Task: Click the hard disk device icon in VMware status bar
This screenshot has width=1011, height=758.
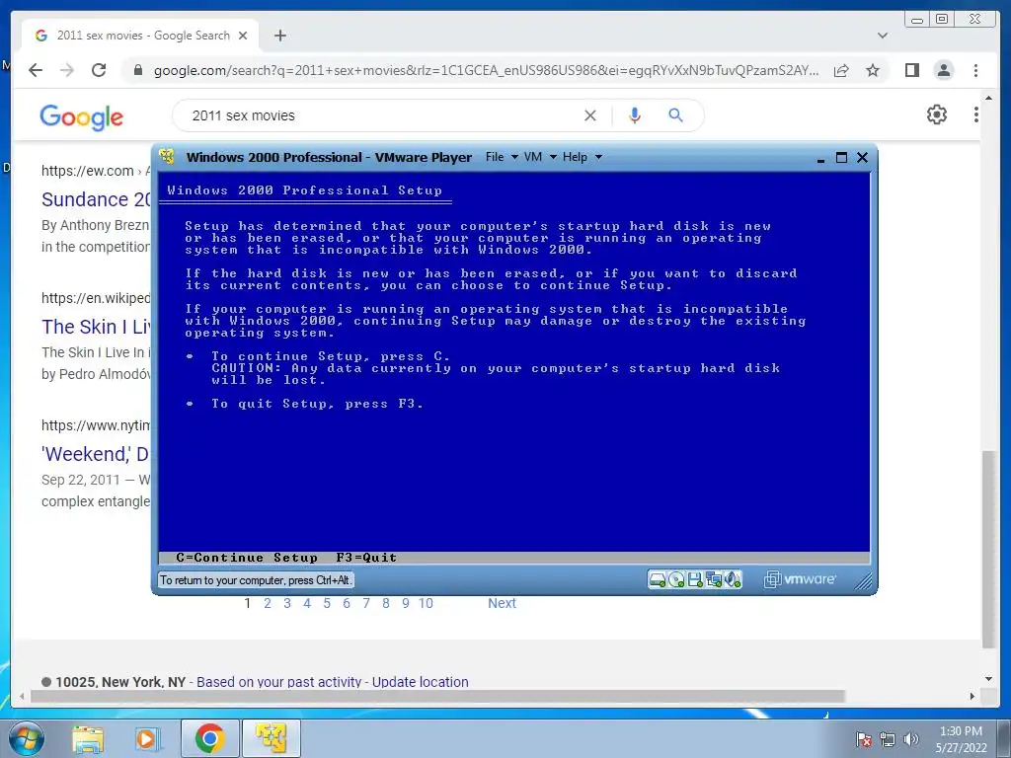Action: pyautogui.click(x=657, y=580)
